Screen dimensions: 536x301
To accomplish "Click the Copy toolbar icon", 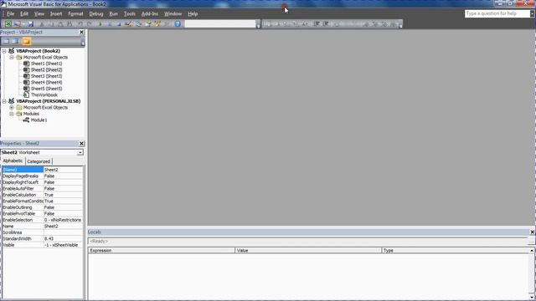I will point(51,24).
